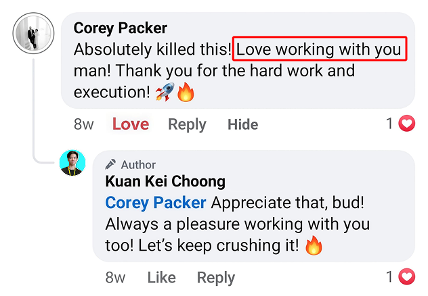
Task: Click the rocket emoji in Corey's comment
Action: tap(165, 93)
